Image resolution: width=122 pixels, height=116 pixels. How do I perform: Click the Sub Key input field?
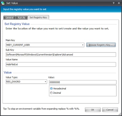pyautogui.click(x=61, y=55)
